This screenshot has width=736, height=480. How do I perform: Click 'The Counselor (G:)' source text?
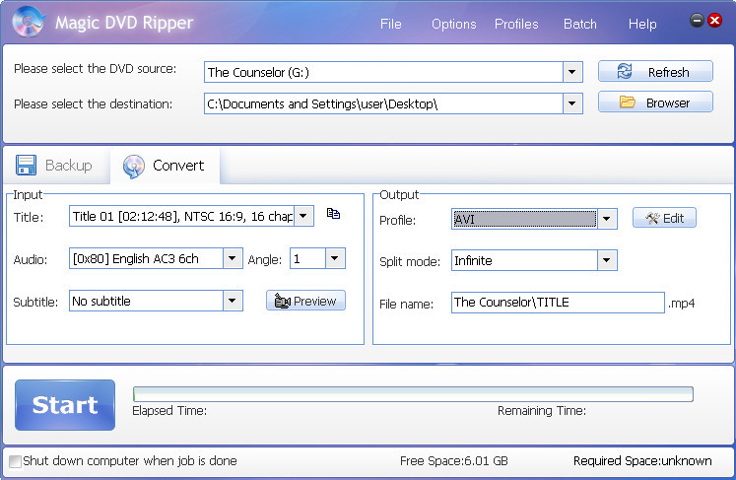pyautogui.click(x=258, y=72)
